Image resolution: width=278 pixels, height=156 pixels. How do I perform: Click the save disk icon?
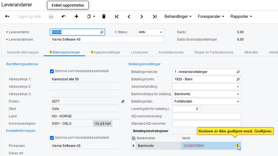point(51,16)
